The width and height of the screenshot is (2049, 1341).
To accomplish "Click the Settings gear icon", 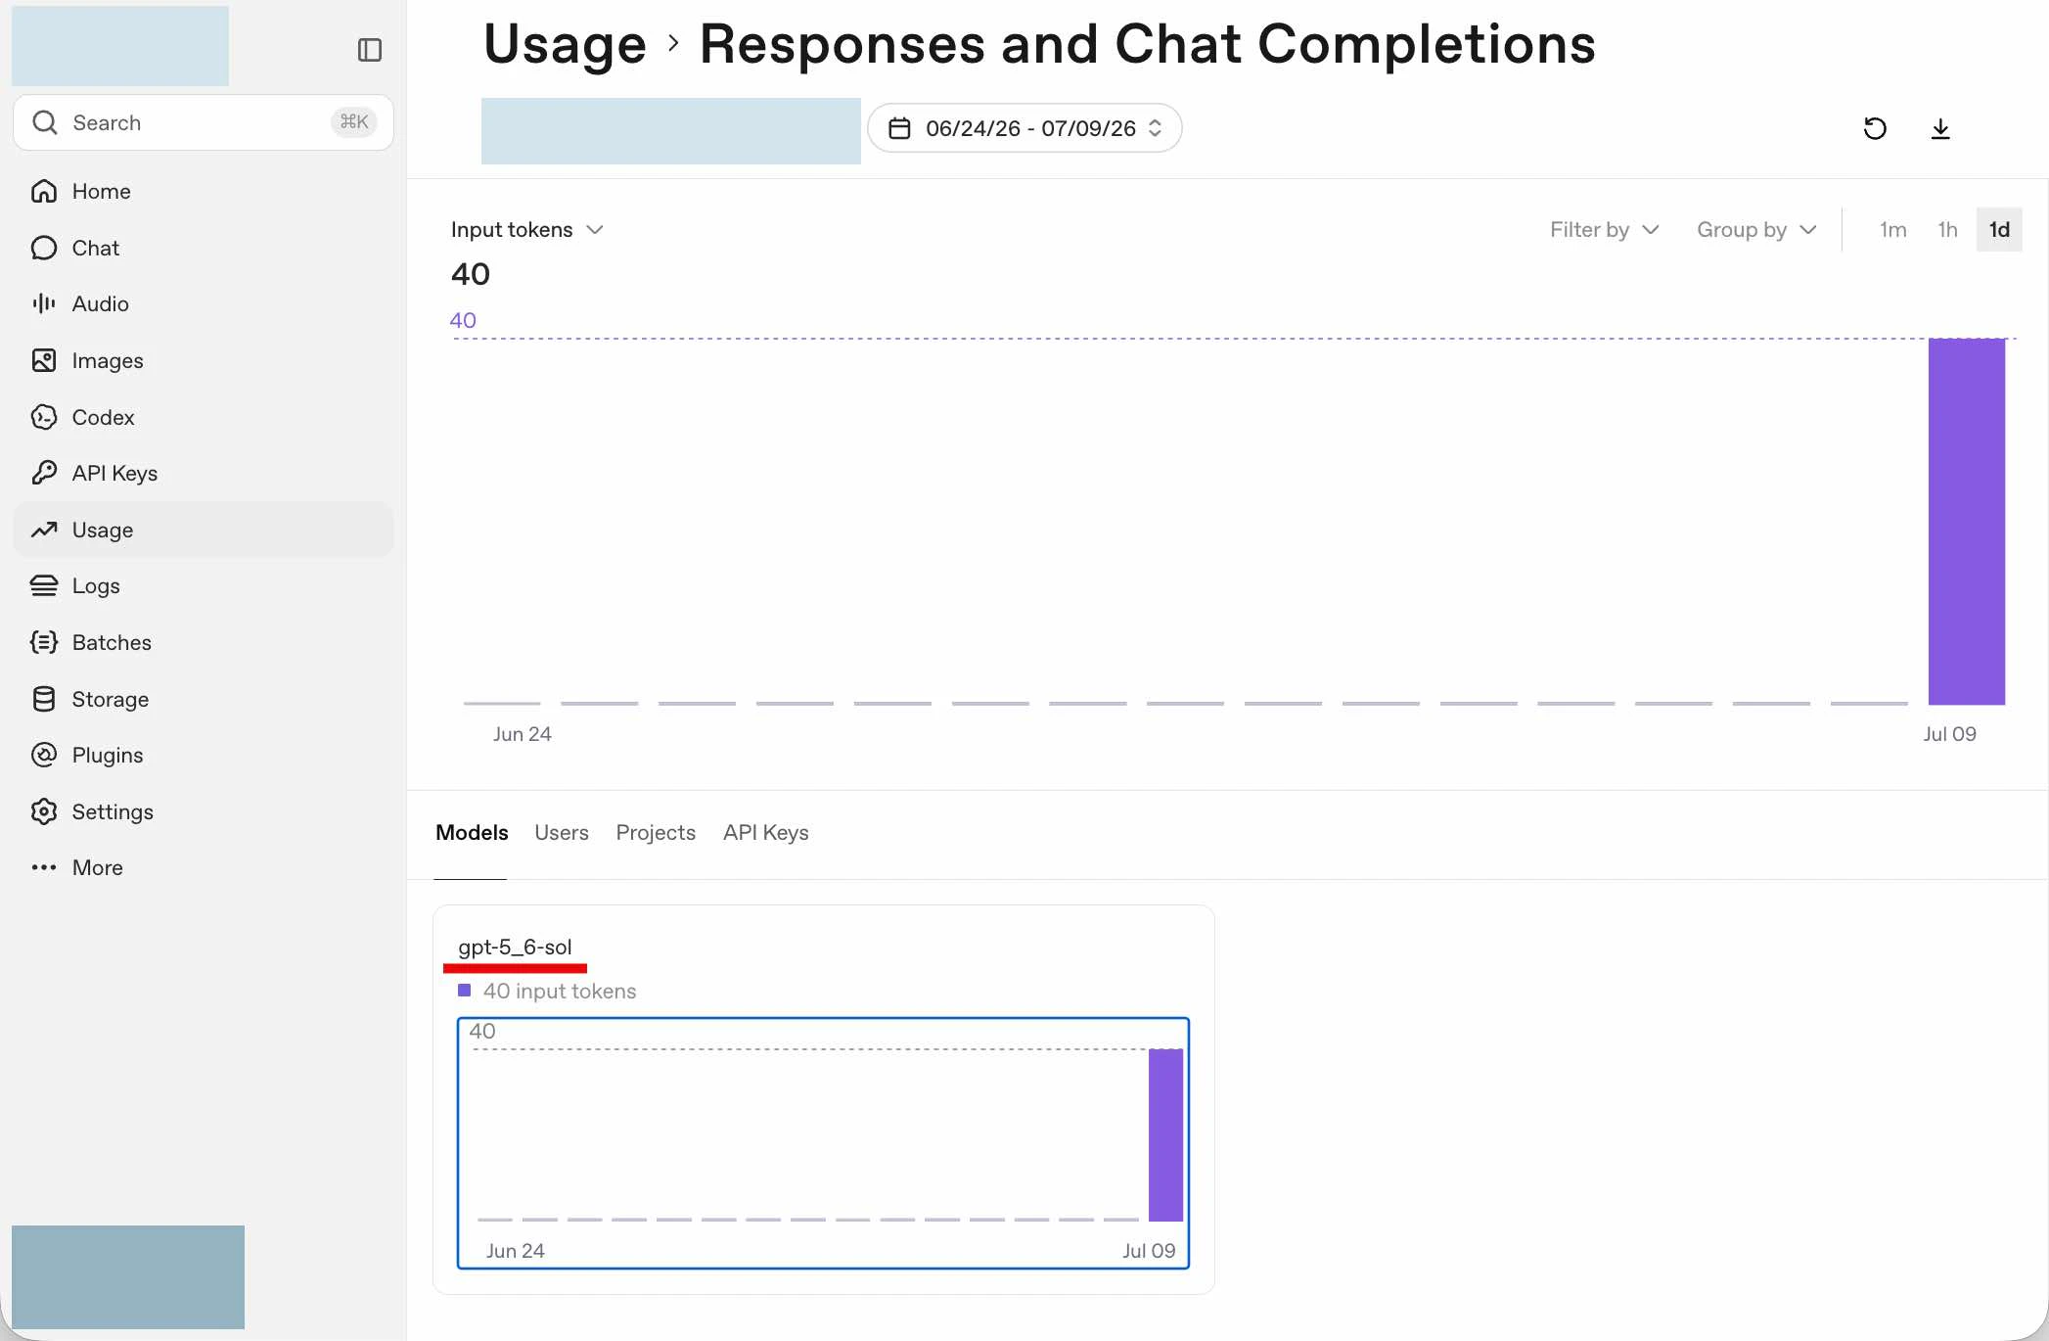I will click(44, 811).
